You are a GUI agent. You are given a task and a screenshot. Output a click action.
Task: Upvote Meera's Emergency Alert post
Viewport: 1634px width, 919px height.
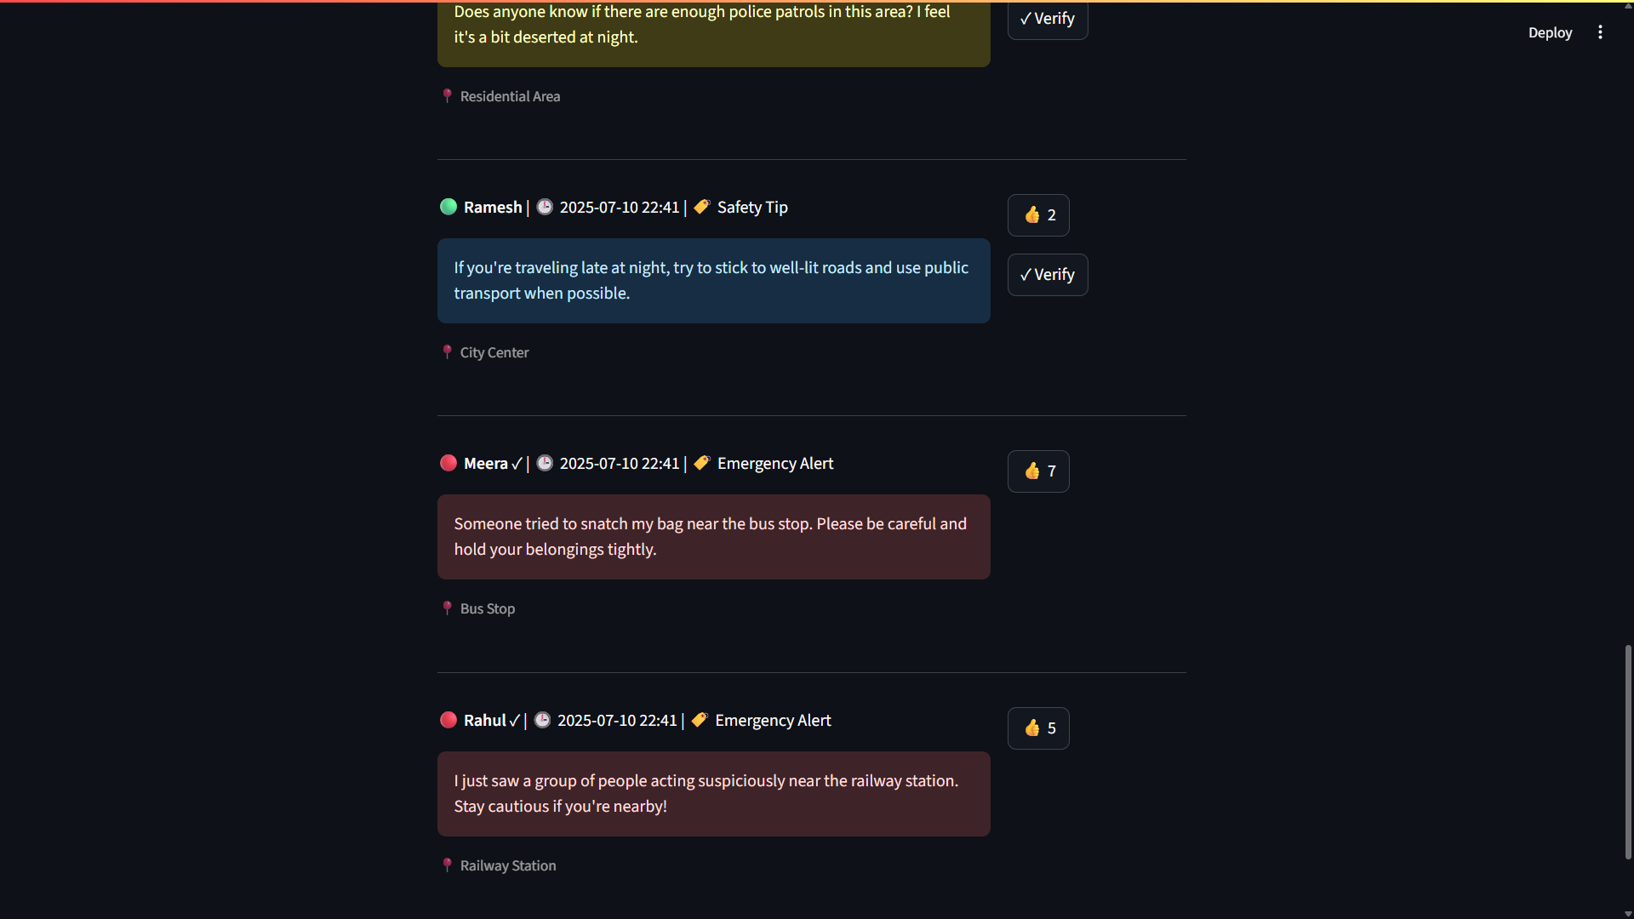tap(1038, 471)
